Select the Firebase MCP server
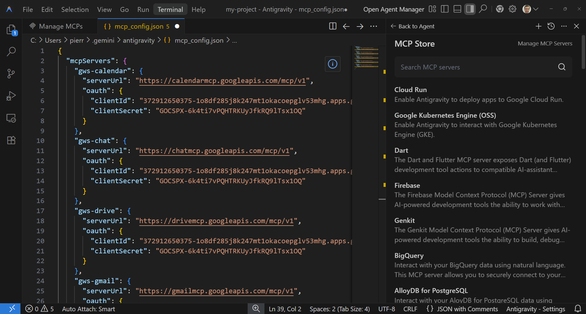The width and height of the screenshot is (586, 314). pyautogui.click(x=483, y=195)
